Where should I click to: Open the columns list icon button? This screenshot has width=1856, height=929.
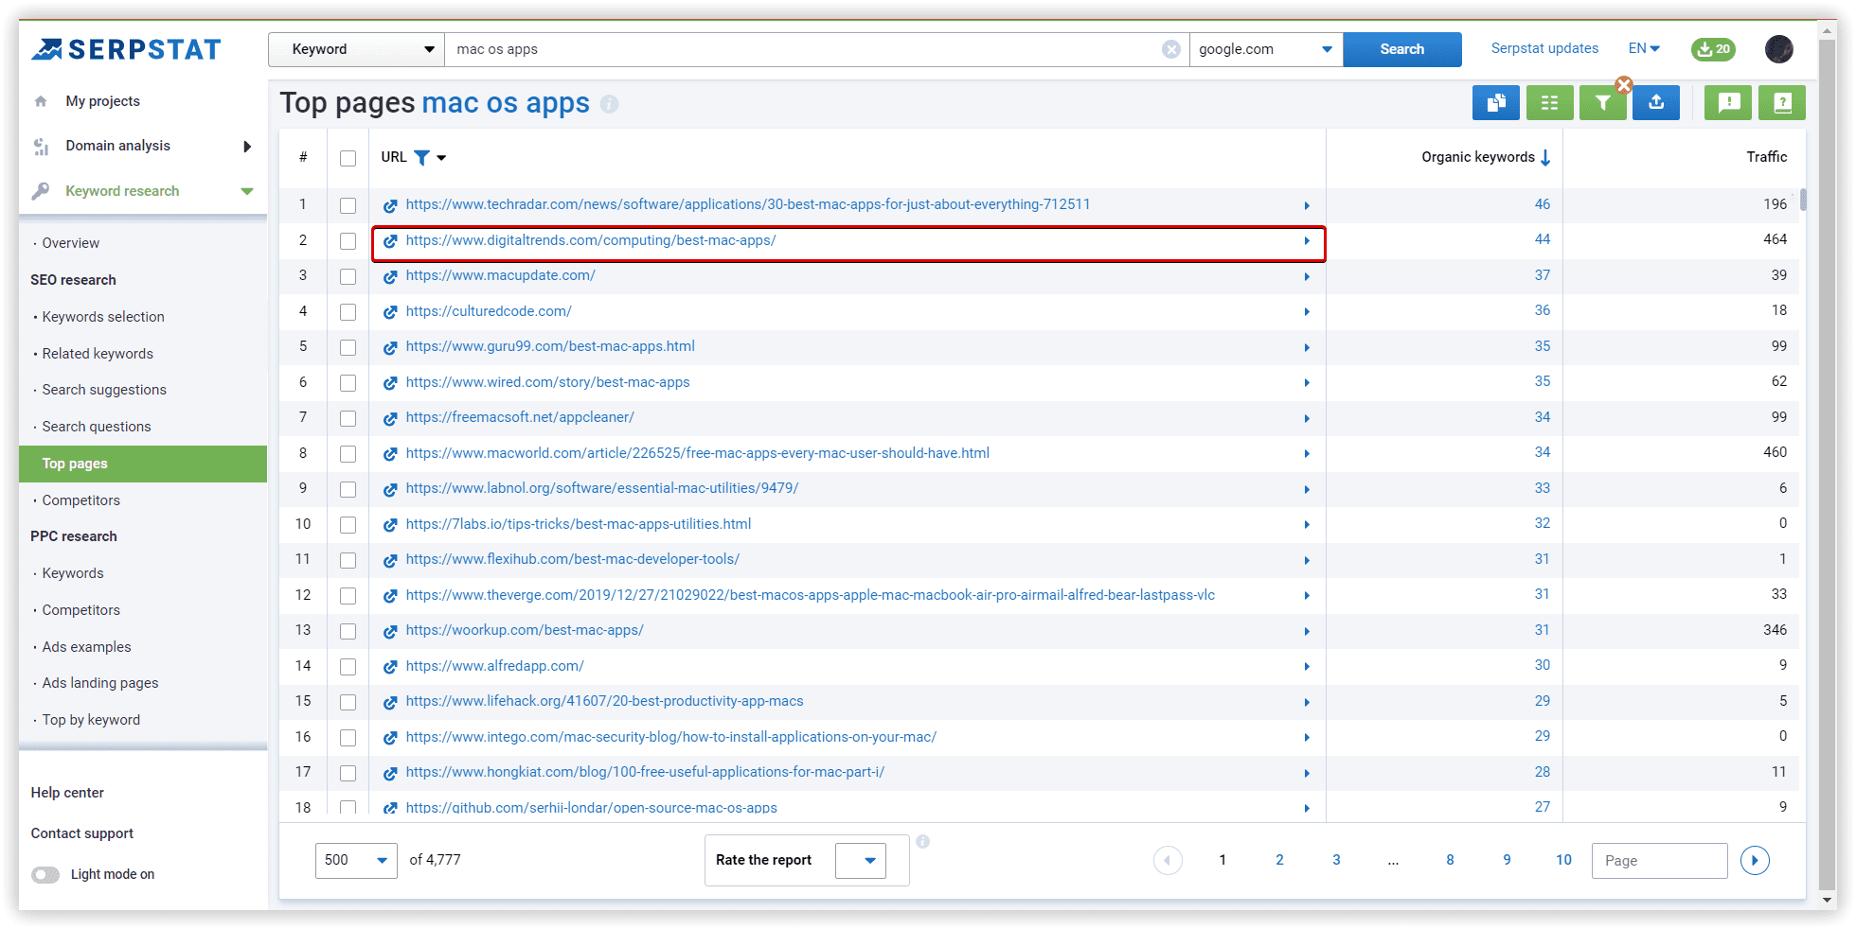click(x=1549, y=102)
